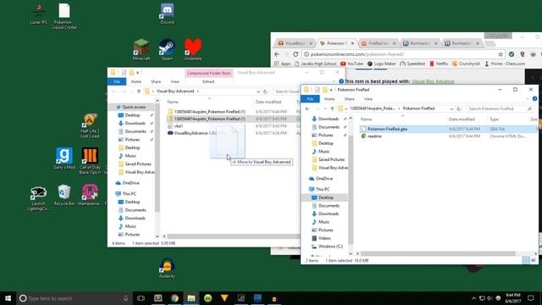This screenshot has width=542, height=305.
Task: Bookmark page with star icon in Chrome
Action: click(501, 54)
